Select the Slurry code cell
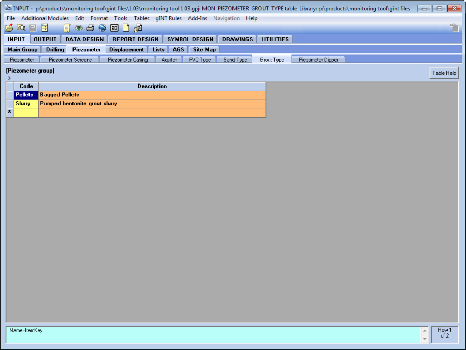This screenshot has width=466, height=350. click(26, 104)
